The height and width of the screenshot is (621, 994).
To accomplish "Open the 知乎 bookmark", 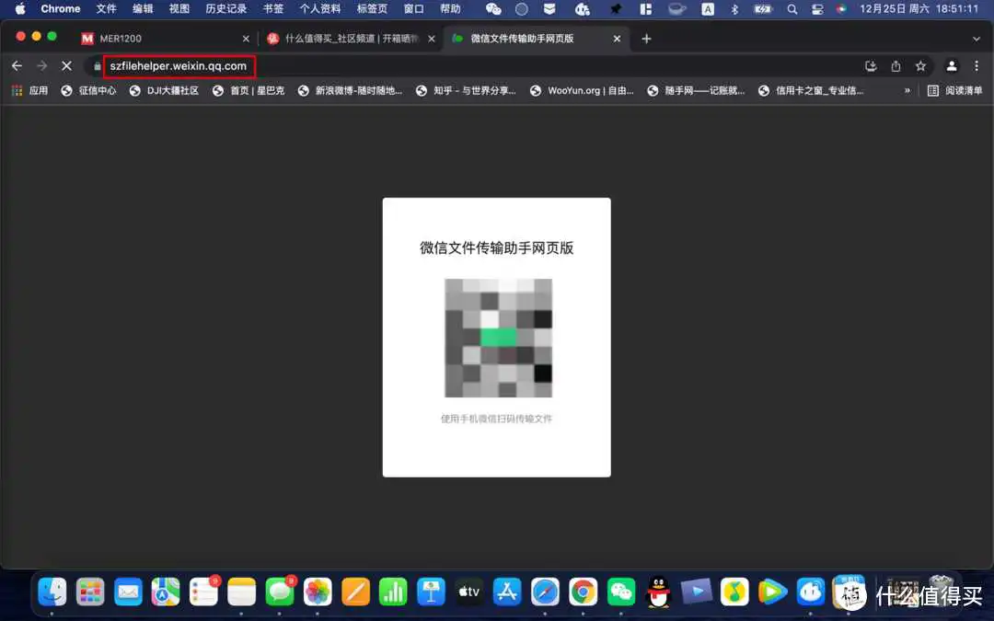I will point(466,90).
